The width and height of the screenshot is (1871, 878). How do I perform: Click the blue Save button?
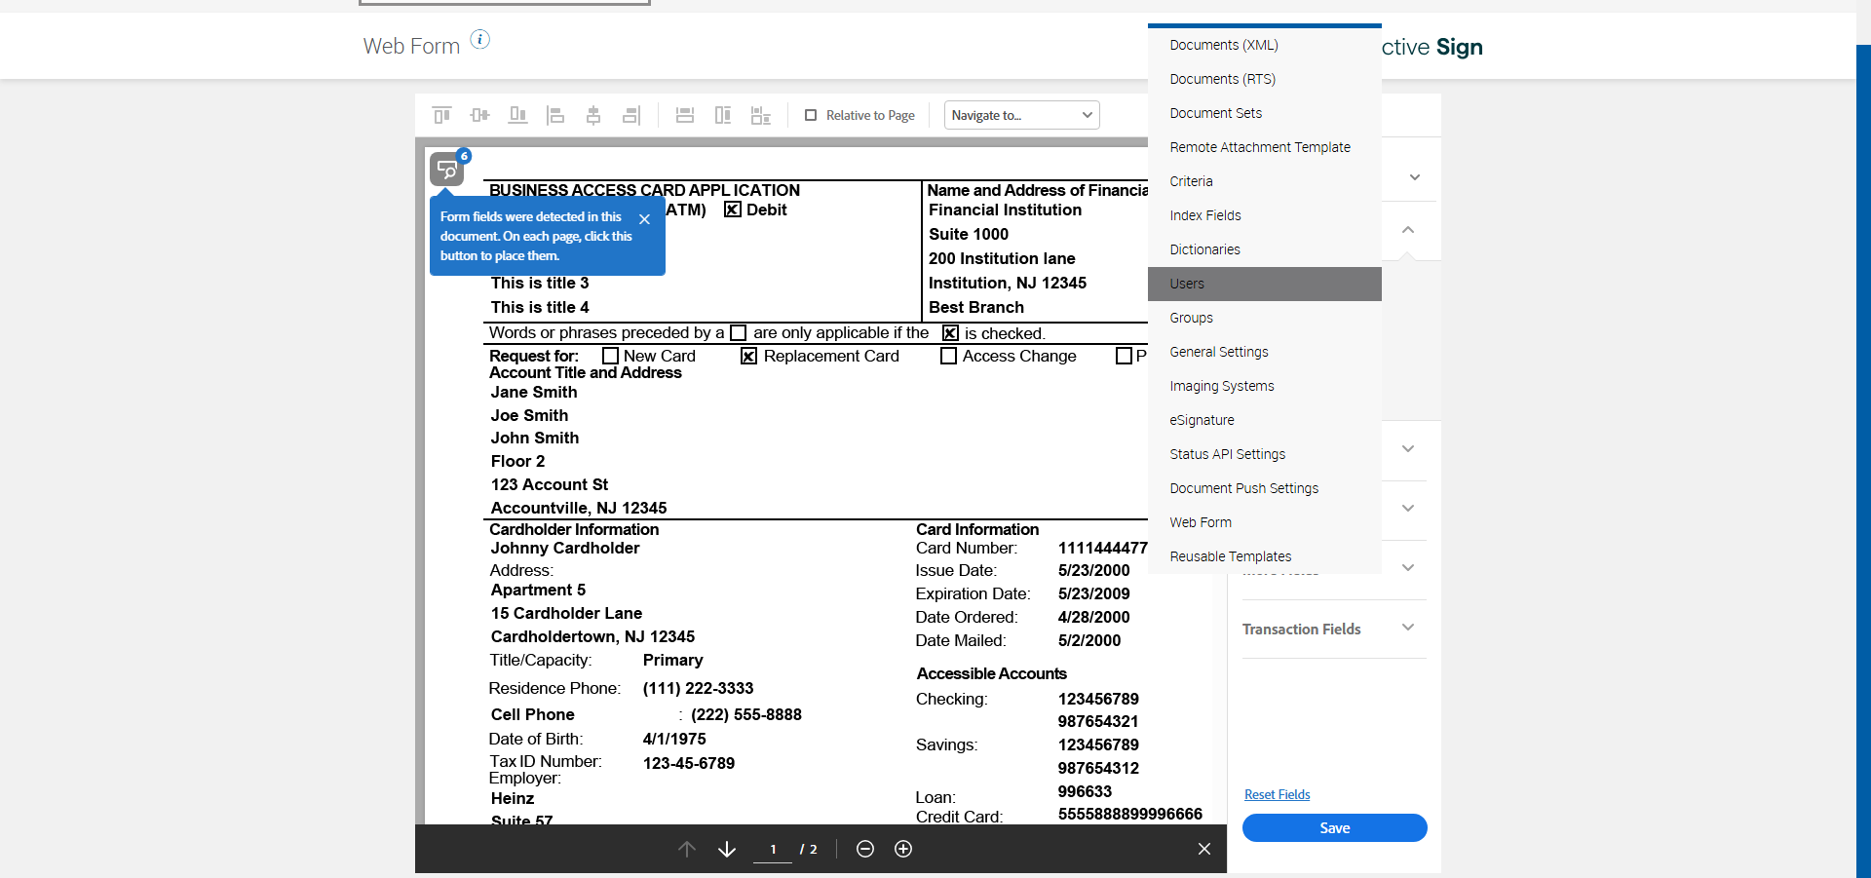click(1334, 827)
